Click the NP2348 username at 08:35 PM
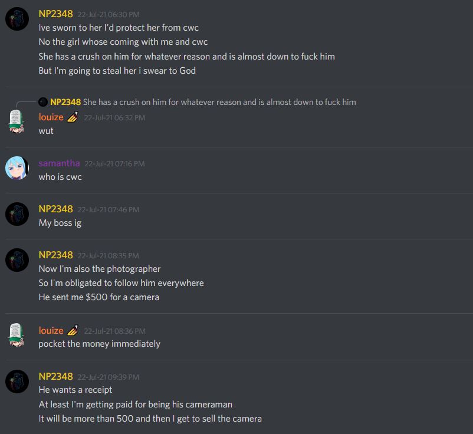 point(56,255)
